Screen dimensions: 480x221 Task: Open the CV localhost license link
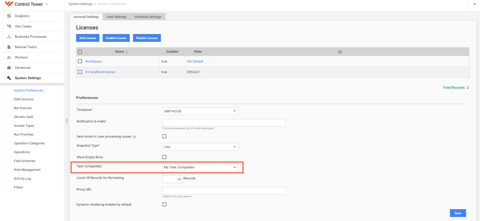coord(100,72)
